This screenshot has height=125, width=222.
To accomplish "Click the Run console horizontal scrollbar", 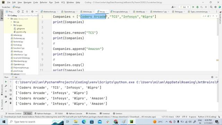I will [x=91, y=110].
